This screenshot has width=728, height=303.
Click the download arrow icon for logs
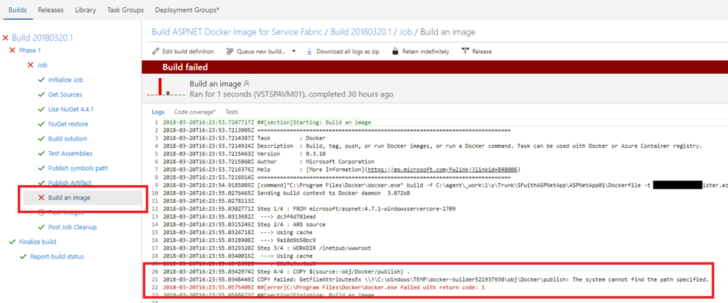coord(309,51)
